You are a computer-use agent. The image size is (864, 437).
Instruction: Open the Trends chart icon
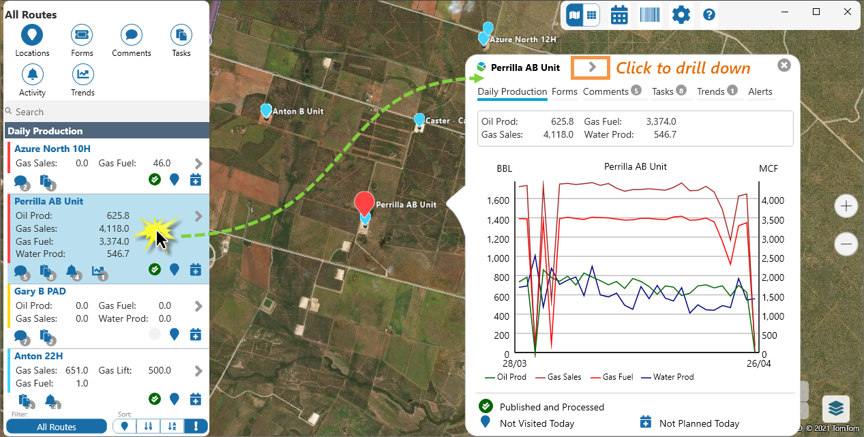[x=83, y=74]
